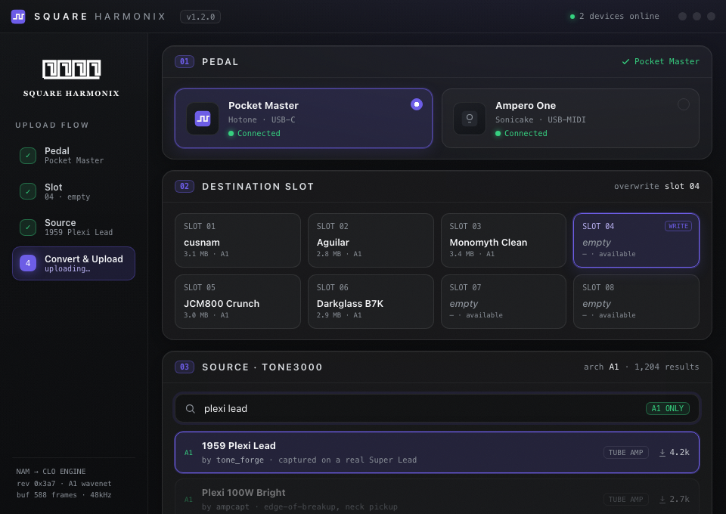Open the Source step in upload flow
Viewport: 726px width, 514px height.
[x=73, y=228]
